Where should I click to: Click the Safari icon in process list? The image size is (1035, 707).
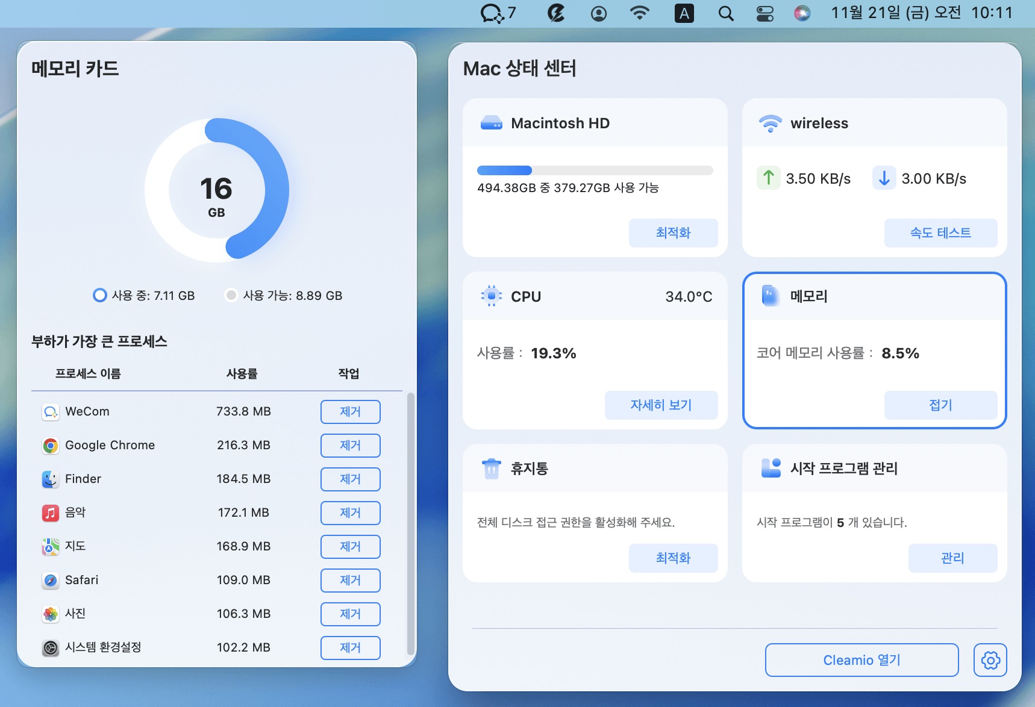coord(51,580)
